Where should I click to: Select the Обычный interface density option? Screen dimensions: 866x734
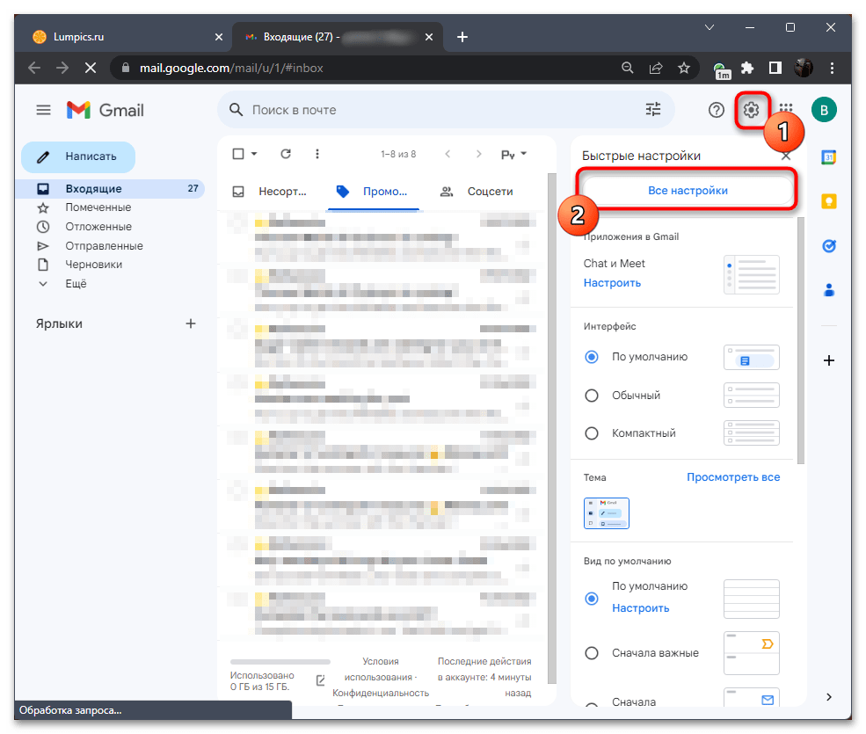coord(592,396)
